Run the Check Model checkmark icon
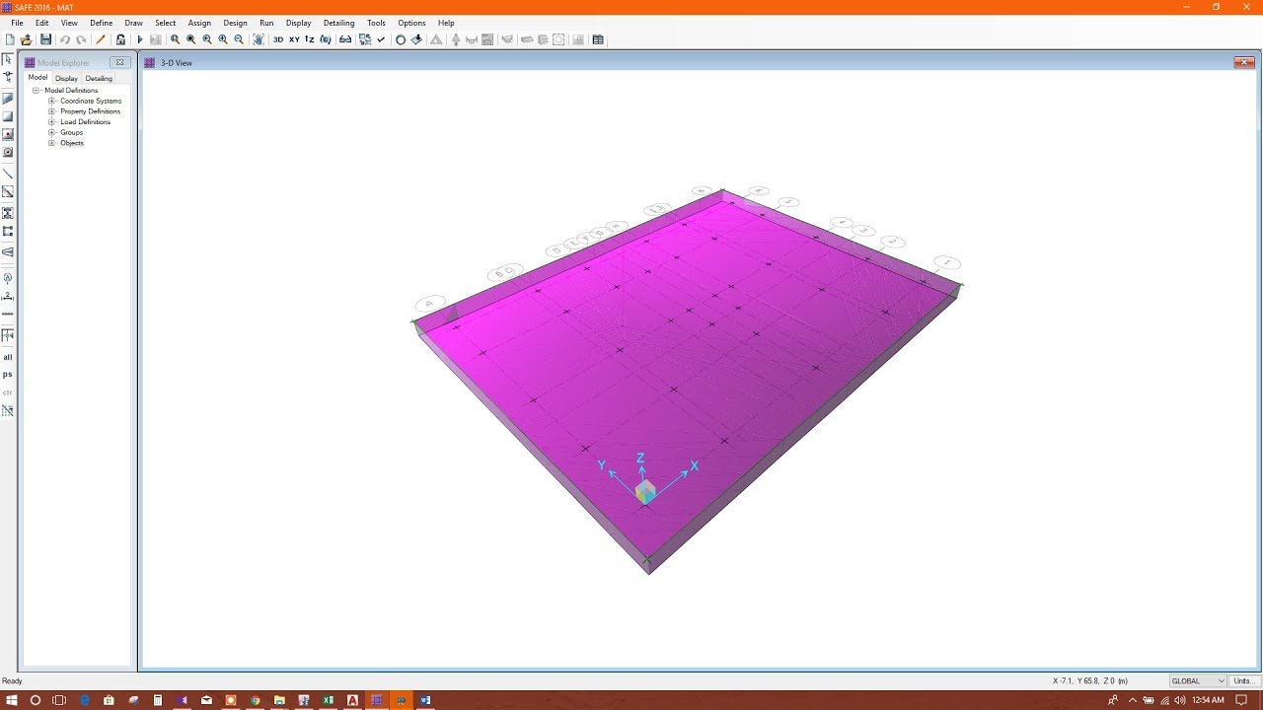Image resolution: width=1263 pixels, height=710 pixels. pos(381,39)
